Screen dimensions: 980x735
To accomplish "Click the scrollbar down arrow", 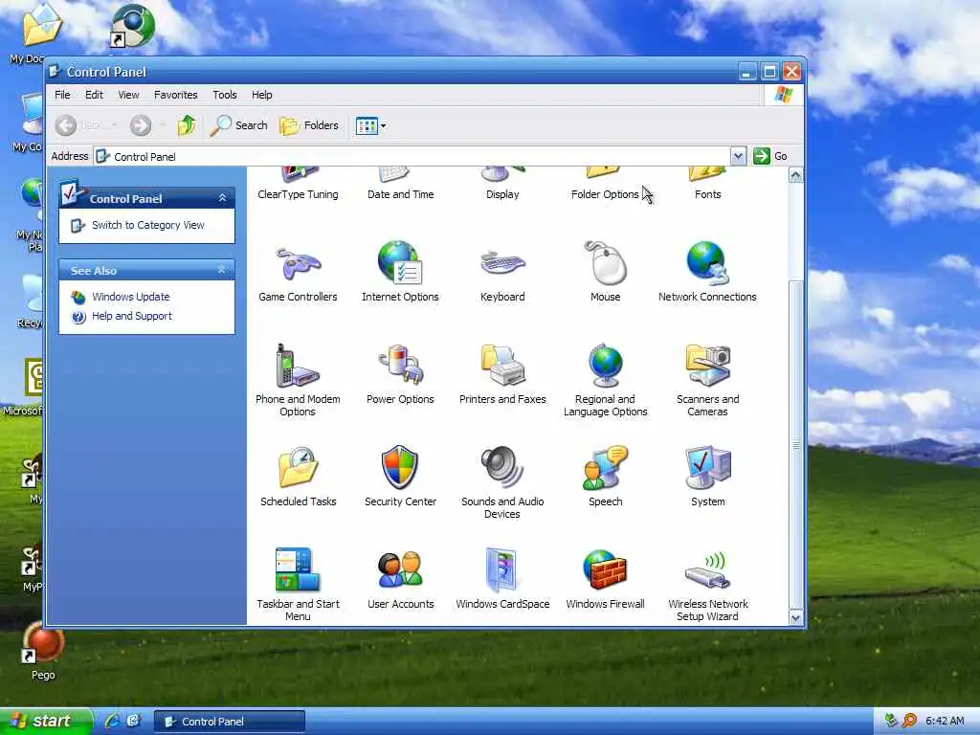I will (795, 617).
